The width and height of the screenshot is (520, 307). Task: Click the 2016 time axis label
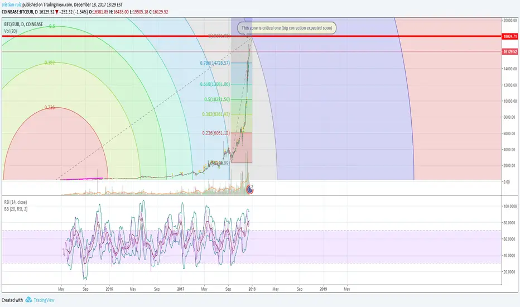tap(109, 289)
